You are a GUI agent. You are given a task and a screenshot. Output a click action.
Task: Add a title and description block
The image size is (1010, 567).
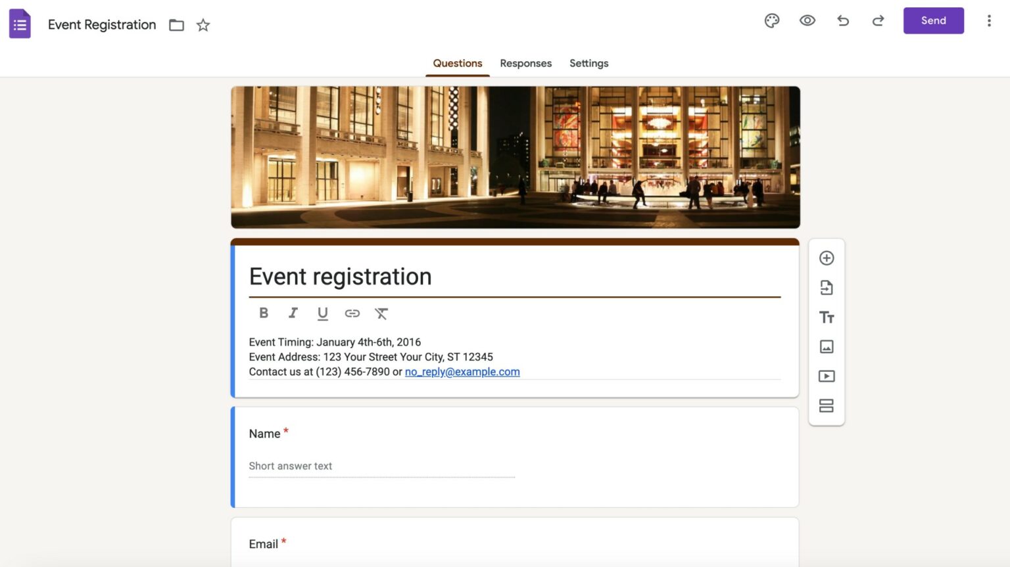pyautogui.click(x=827, y=317)
